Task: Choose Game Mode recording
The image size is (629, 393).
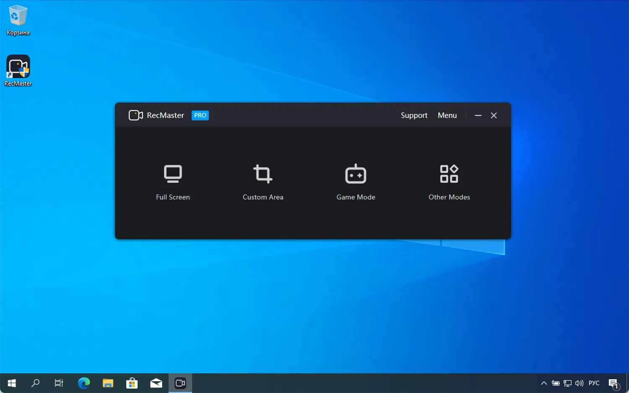Action: click(356, 182)
